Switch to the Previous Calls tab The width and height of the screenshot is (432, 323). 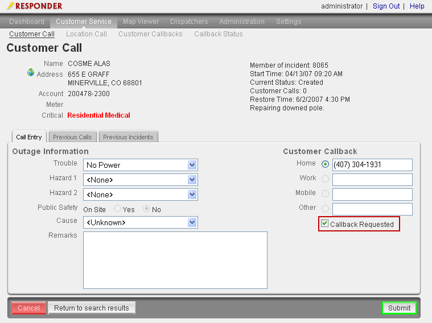[72, 137]
